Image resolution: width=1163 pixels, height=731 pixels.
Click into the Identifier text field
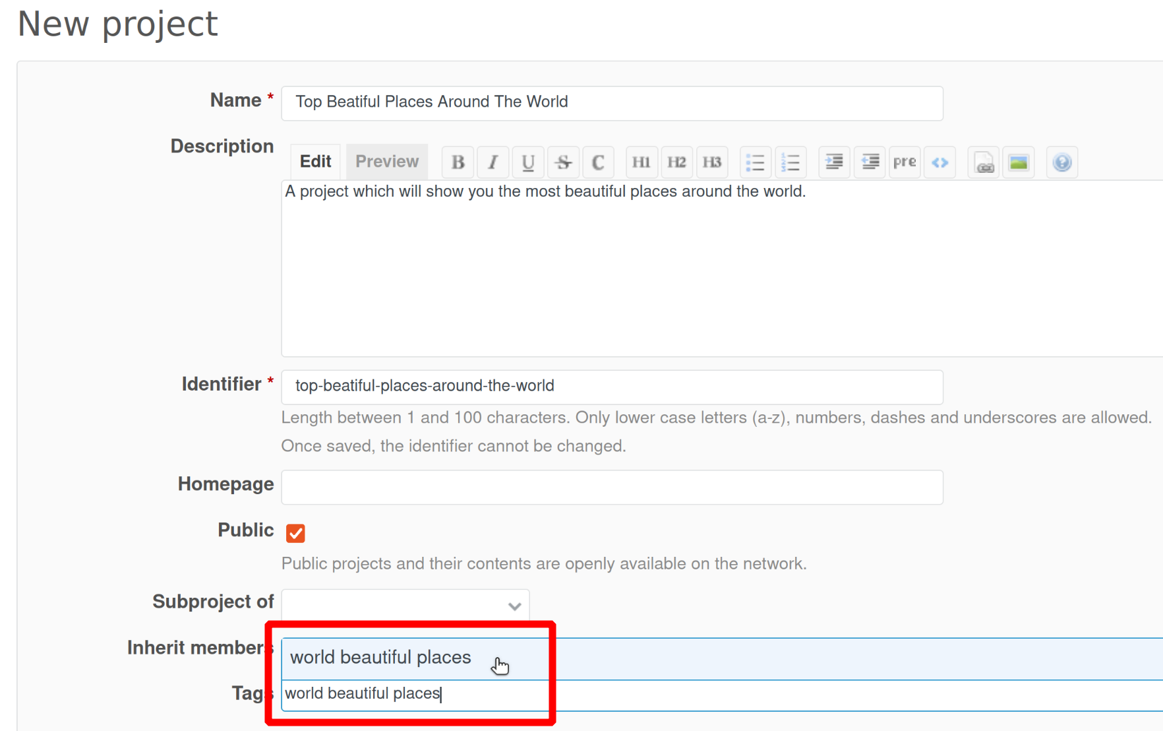pos(612,387)
